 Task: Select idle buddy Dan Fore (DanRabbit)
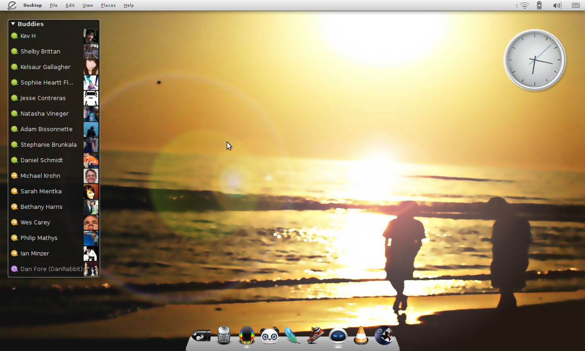[x=54, y=269]
